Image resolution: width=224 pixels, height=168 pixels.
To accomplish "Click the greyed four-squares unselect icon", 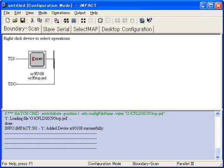I will point(91,21).
